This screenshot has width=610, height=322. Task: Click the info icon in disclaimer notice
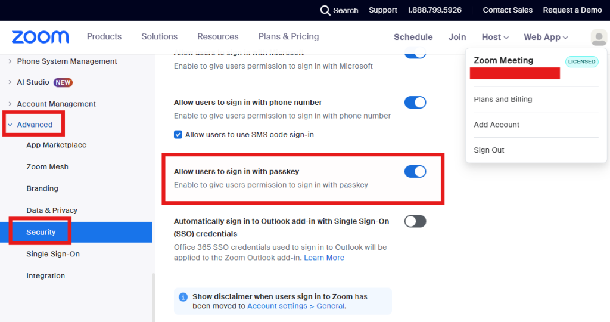183,297
